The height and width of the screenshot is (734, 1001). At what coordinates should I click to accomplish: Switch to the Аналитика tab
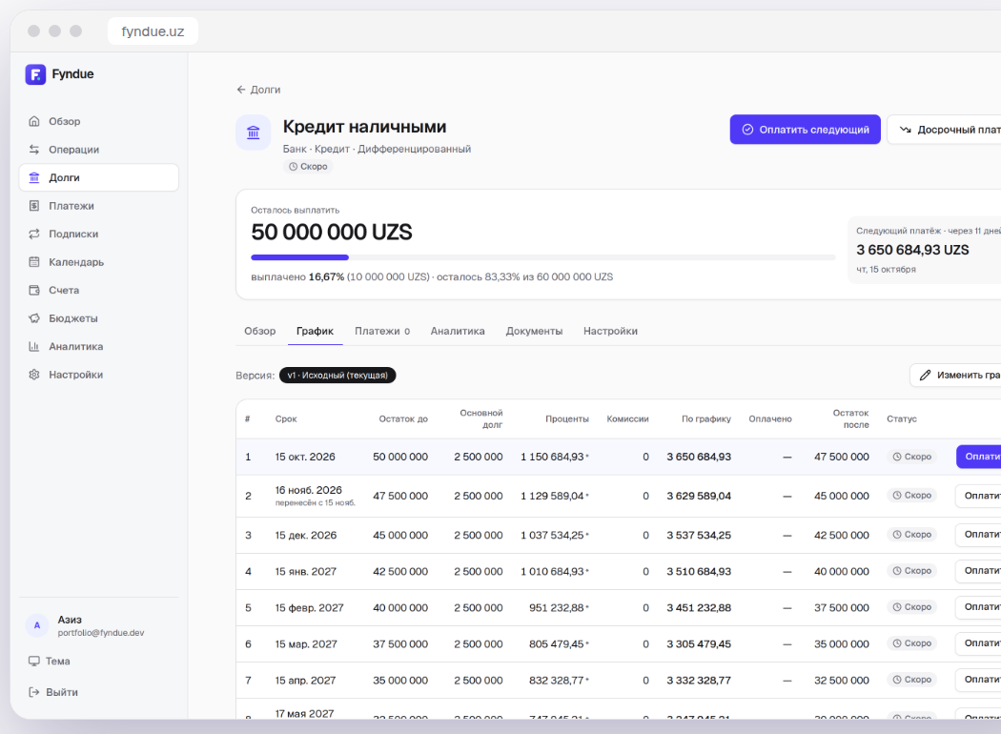[x=457, y=331]
